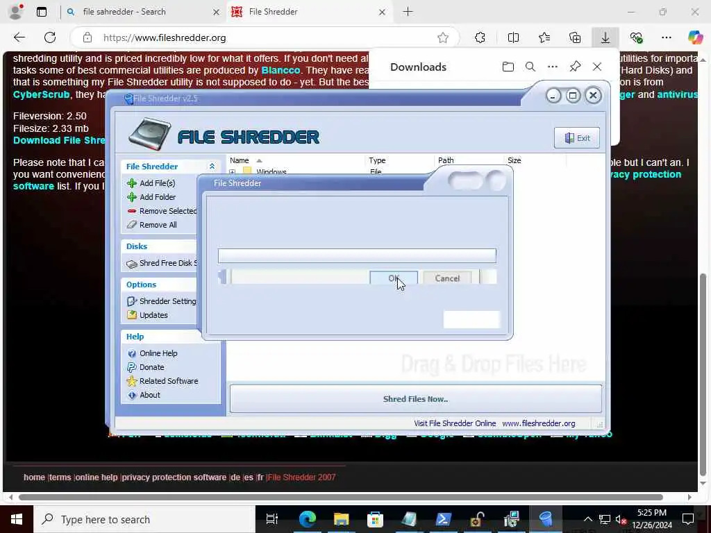Open Edge Settings and more menu

click(x=666, y=37)
